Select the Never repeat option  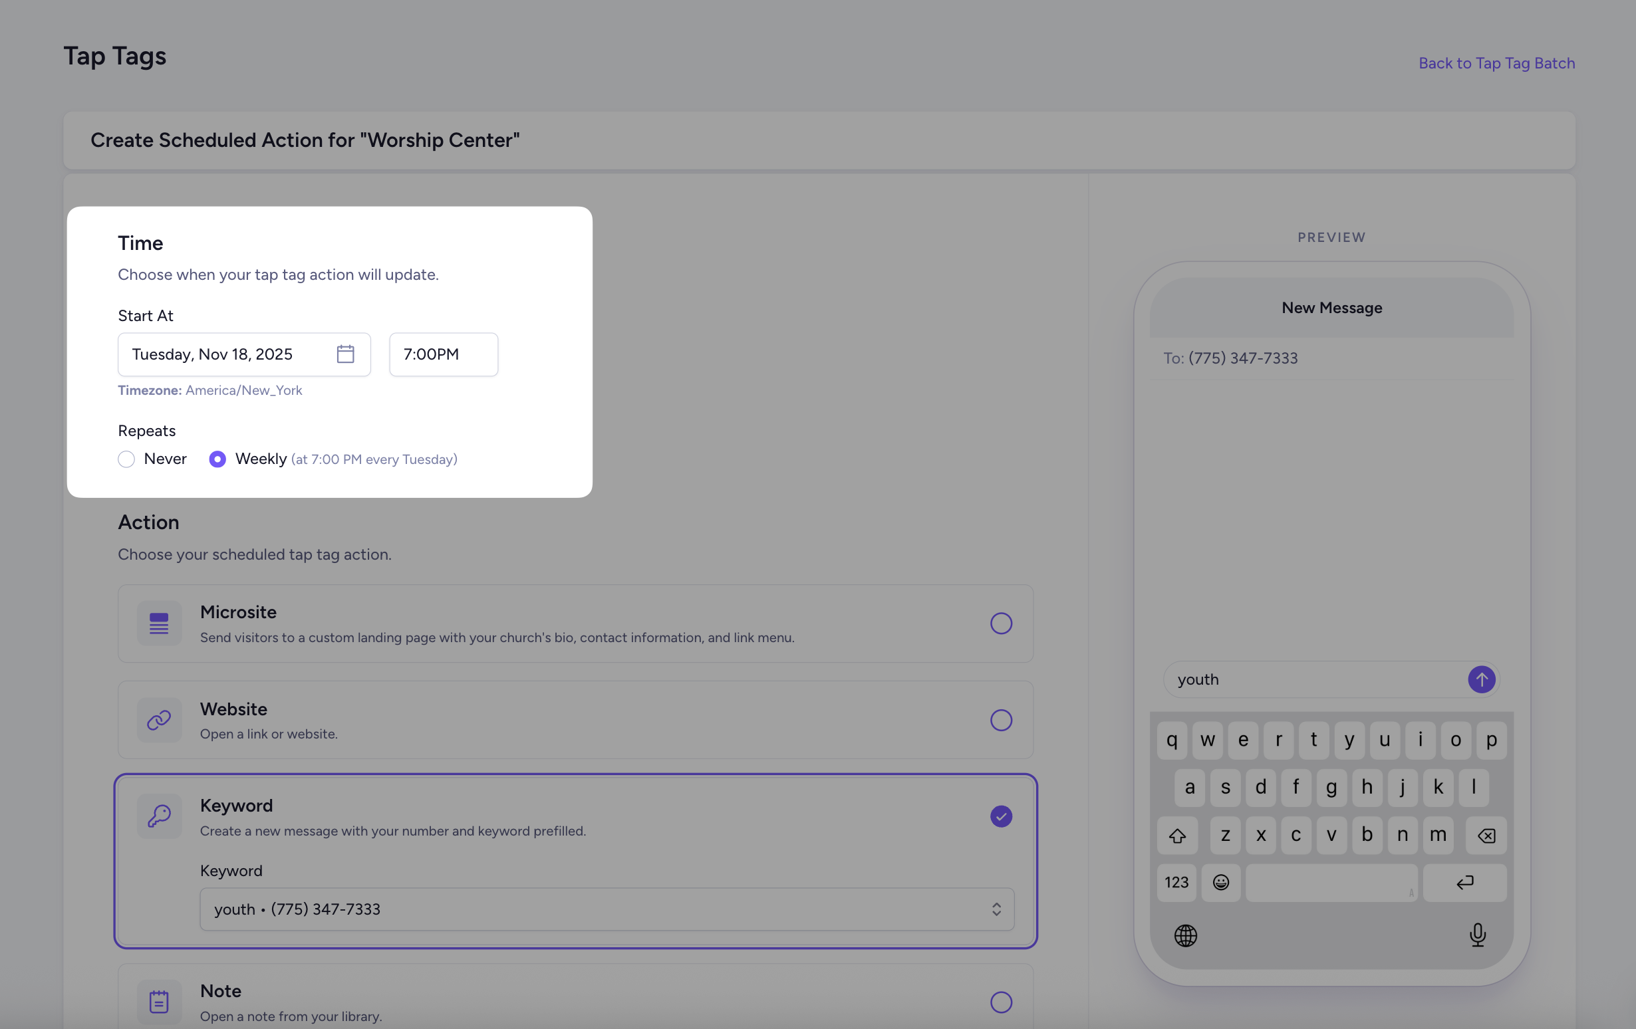pyautogui.click(x=126, y=459)
